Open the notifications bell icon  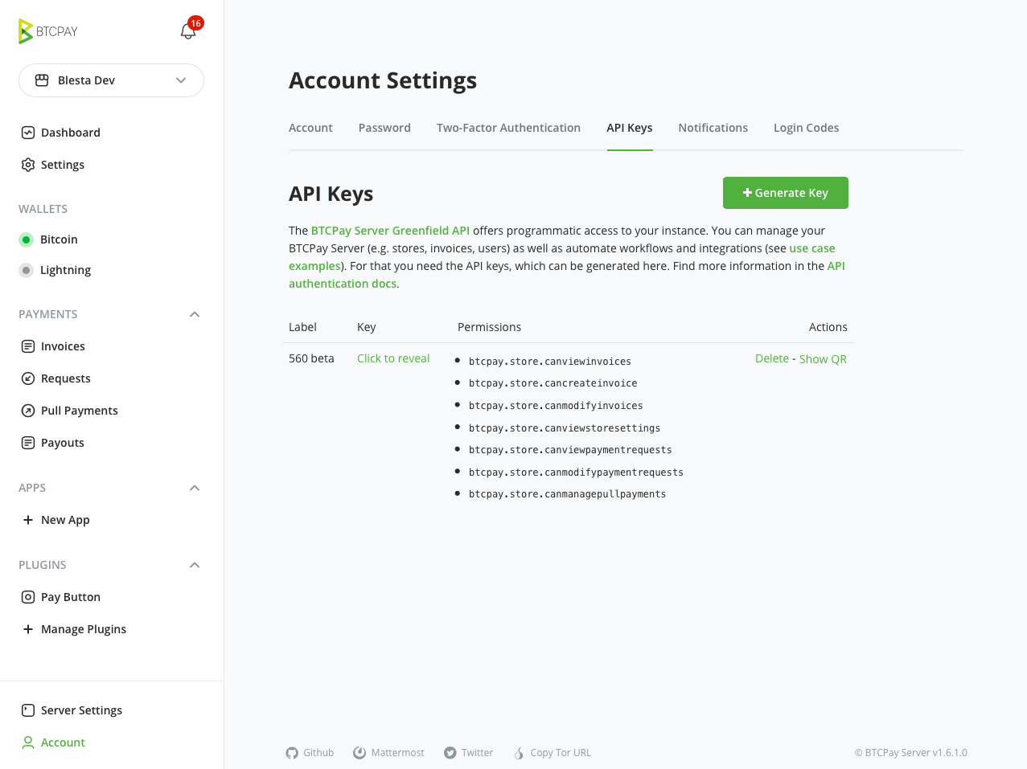(x=188, y=31)
